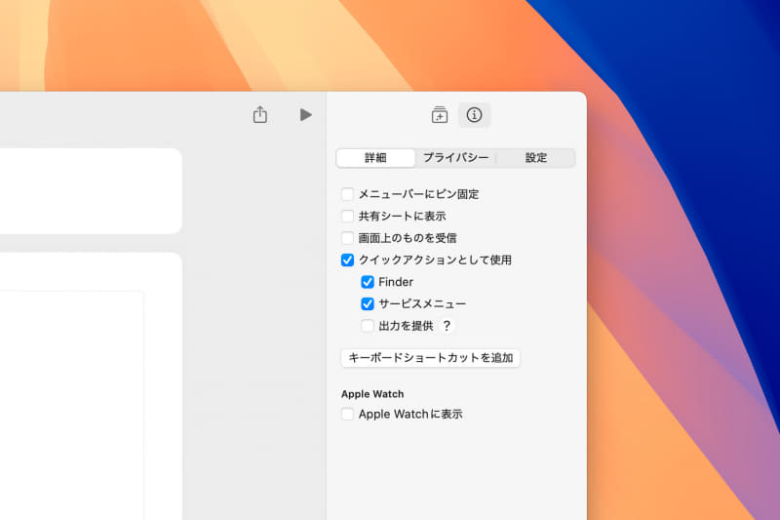
Task: Enable the 出力を提供 checkbox
Action: [x=368, y=326]
